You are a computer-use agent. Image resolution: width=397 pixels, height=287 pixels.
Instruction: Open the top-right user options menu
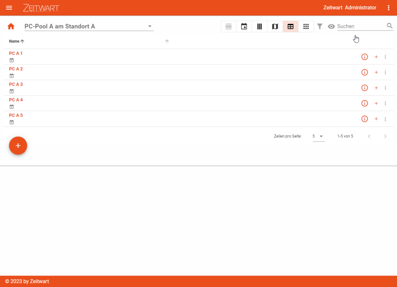pos(388,8)
